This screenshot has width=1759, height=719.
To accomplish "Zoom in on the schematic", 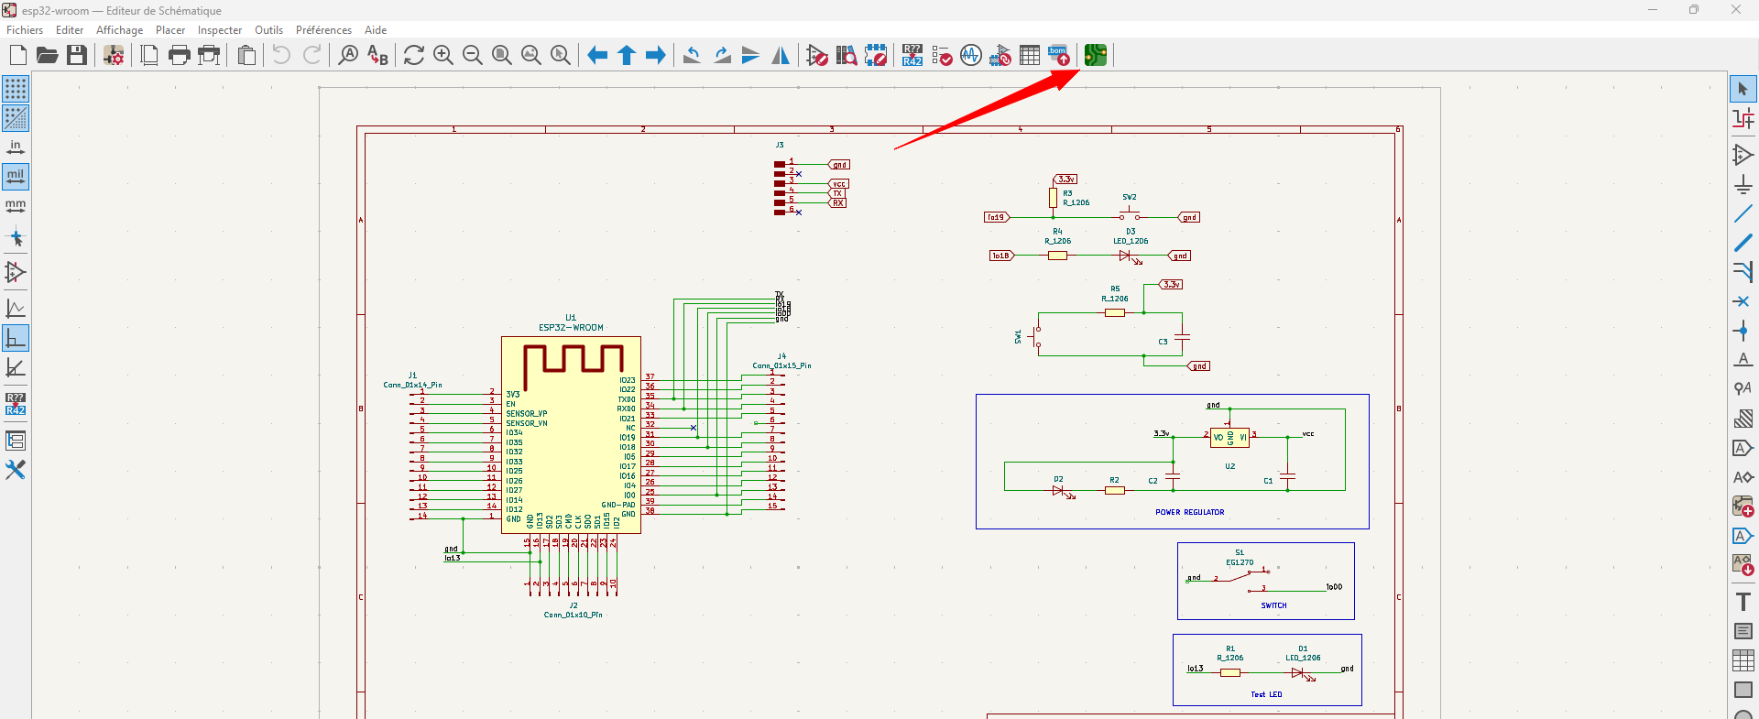I will pyautogui.click(x=443, y=56).
